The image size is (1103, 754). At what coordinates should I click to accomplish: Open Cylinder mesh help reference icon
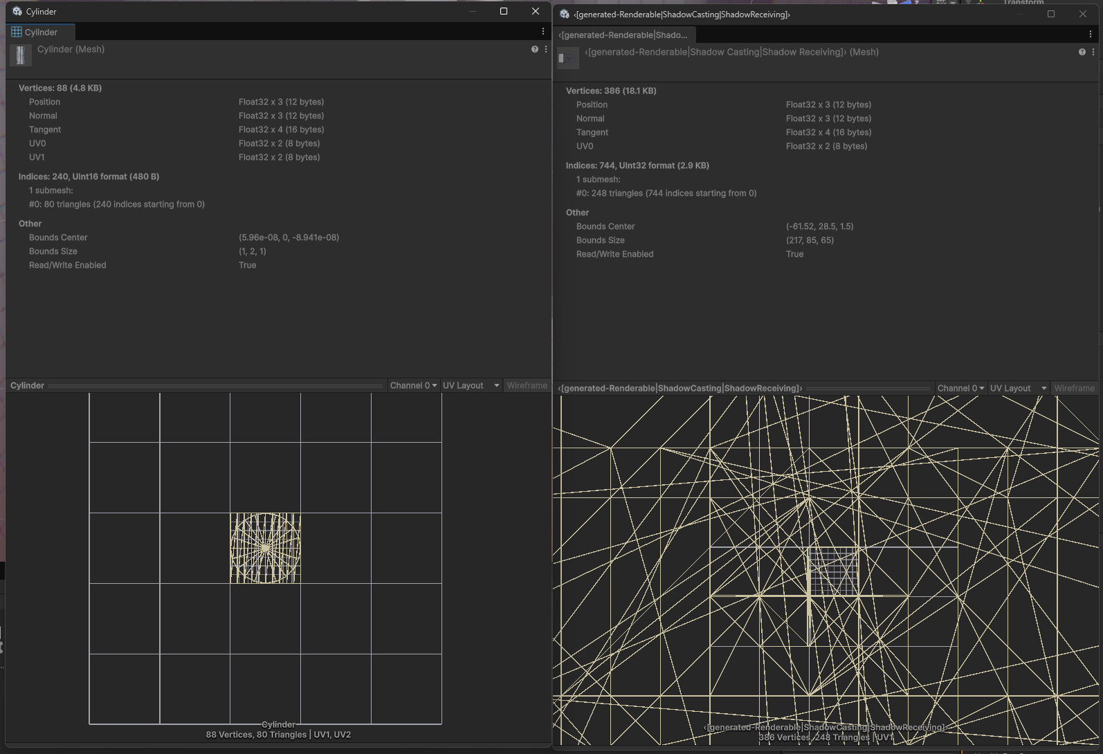pos(534,49)
